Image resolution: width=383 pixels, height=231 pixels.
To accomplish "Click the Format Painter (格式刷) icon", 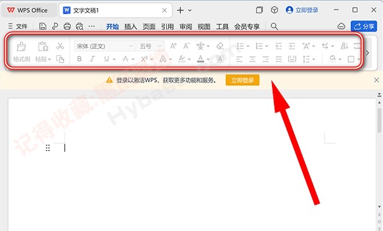I will tap(21, 47).
